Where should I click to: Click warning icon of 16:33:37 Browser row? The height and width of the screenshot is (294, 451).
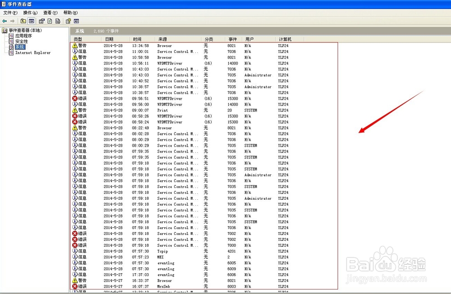(75, 280)
